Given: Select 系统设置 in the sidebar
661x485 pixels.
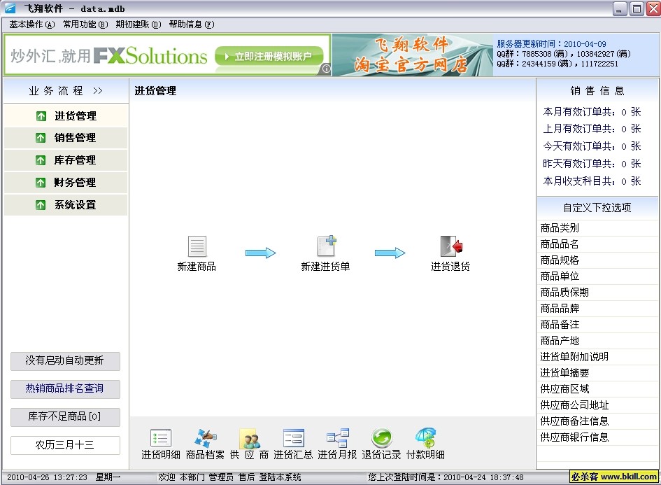Looking at the screenshot, I should coord(66,205).
